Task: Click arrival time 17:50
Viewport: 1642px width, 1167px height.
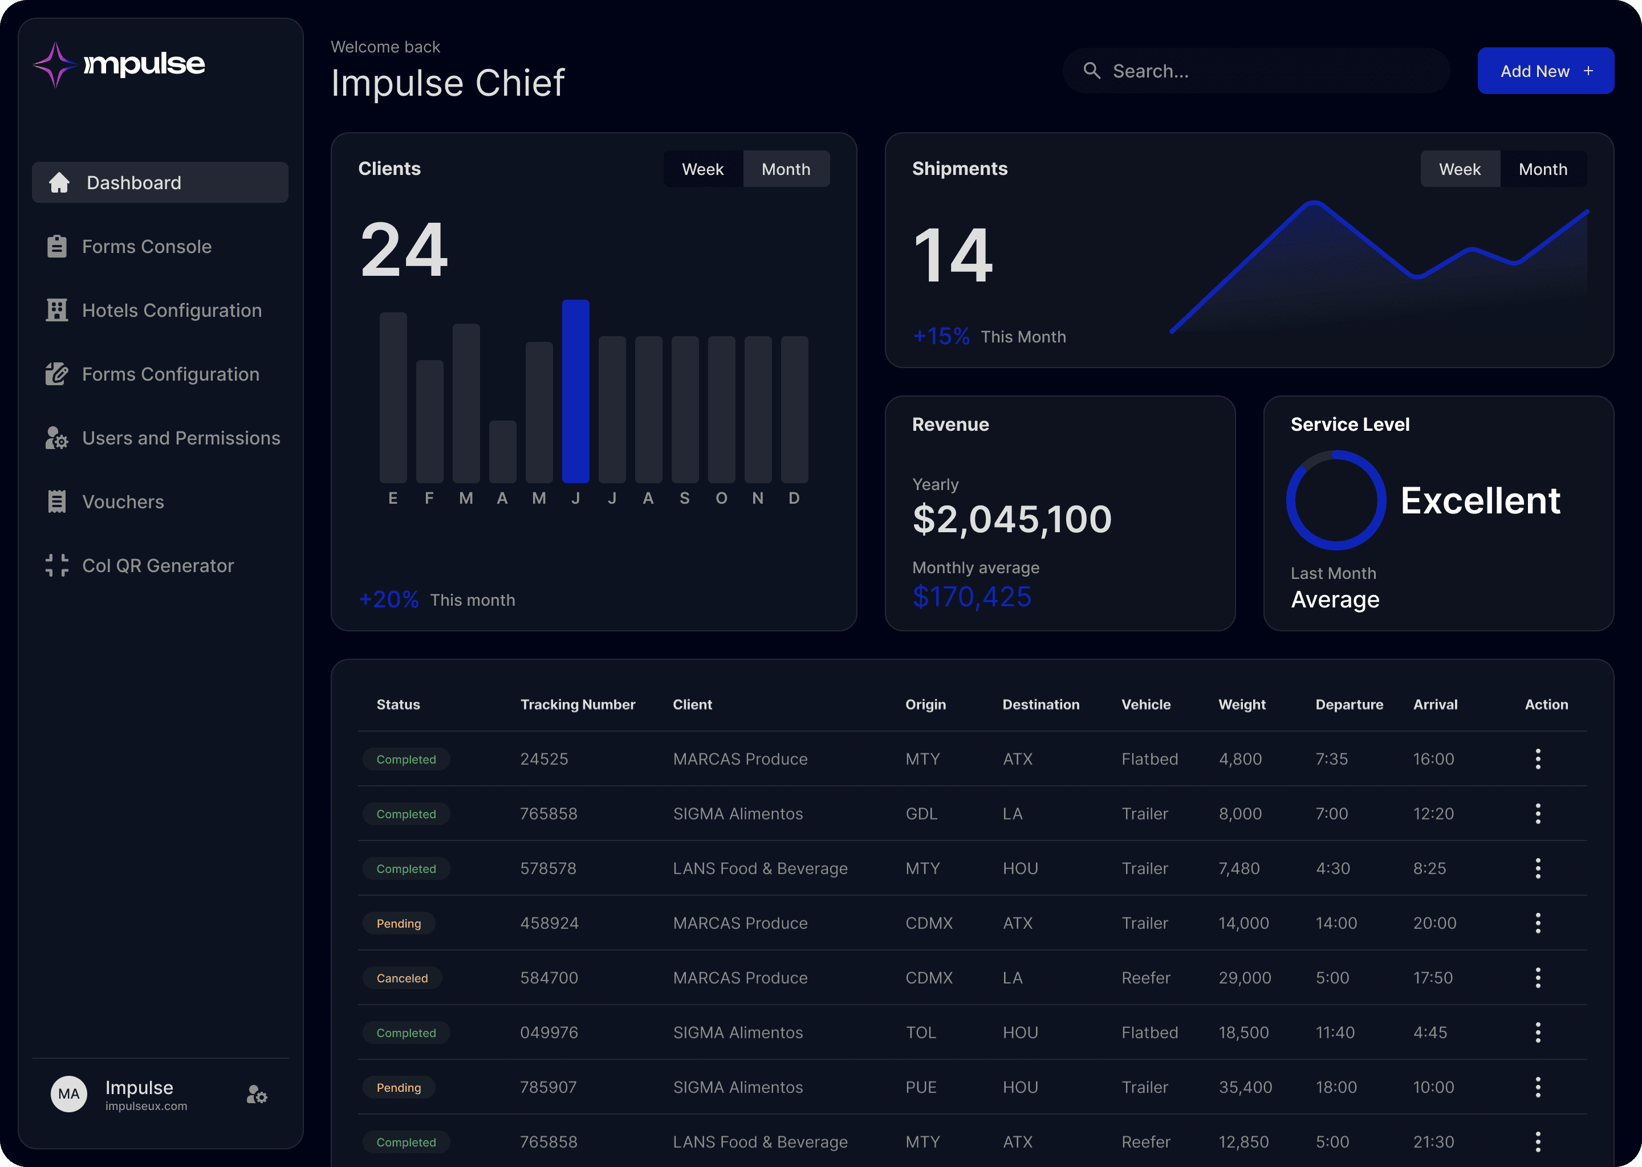Action: [x=1433, y=977]
